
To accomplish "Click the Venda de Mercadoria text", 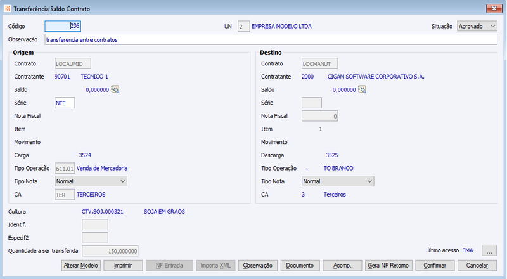I will click(x=102, y=168).
